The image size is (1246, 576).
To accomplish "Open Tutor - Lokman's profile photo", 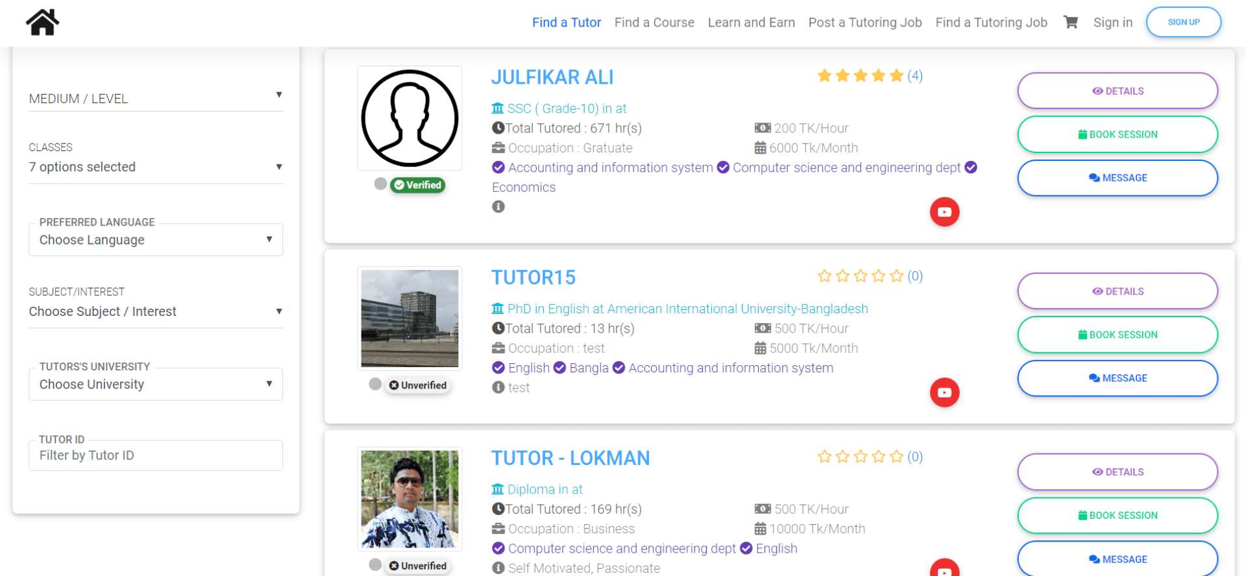I will 409,499.
